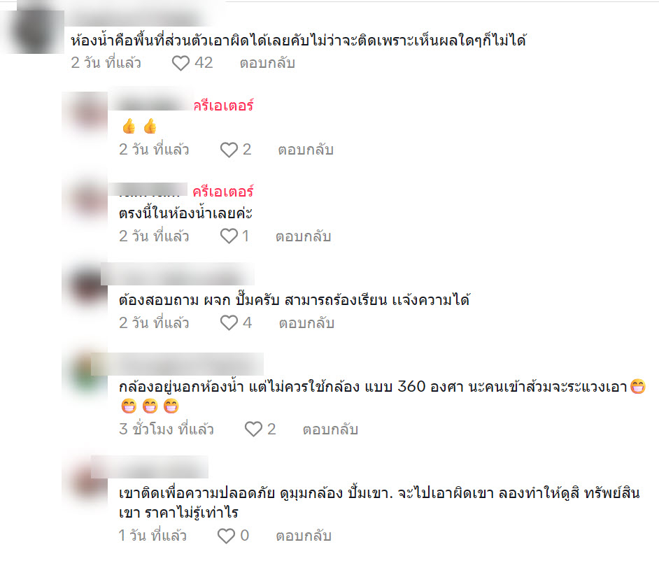This screenshot has height=561, width=659.
Task: Reply to creator's thumbs-up emoji comment
Action: (x=306, y=150)
